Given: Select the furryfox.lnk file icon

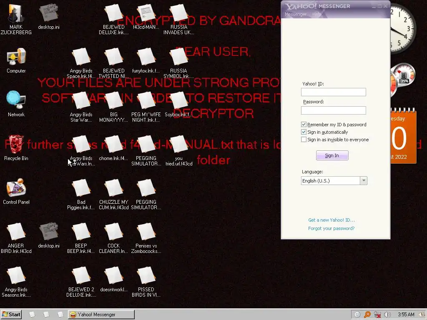Looking at the screenshot, I should pyautogui.click(x=146, y=60).
